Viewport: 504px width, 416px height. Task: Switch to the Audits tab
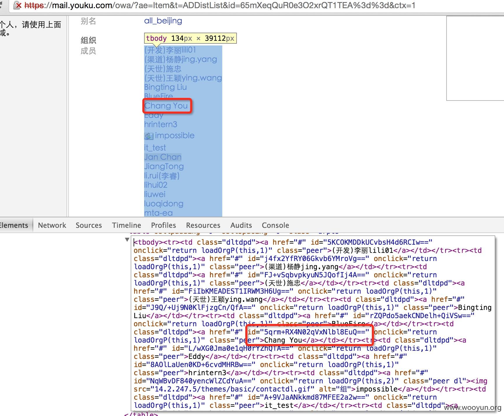click(241, 225)
